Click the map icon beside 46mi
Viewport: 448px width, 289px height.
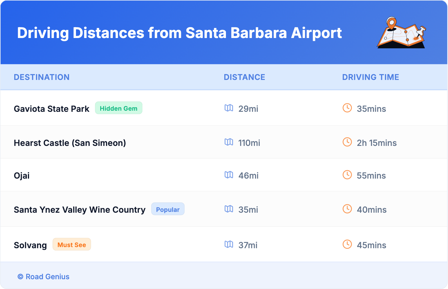pos(229,175)
